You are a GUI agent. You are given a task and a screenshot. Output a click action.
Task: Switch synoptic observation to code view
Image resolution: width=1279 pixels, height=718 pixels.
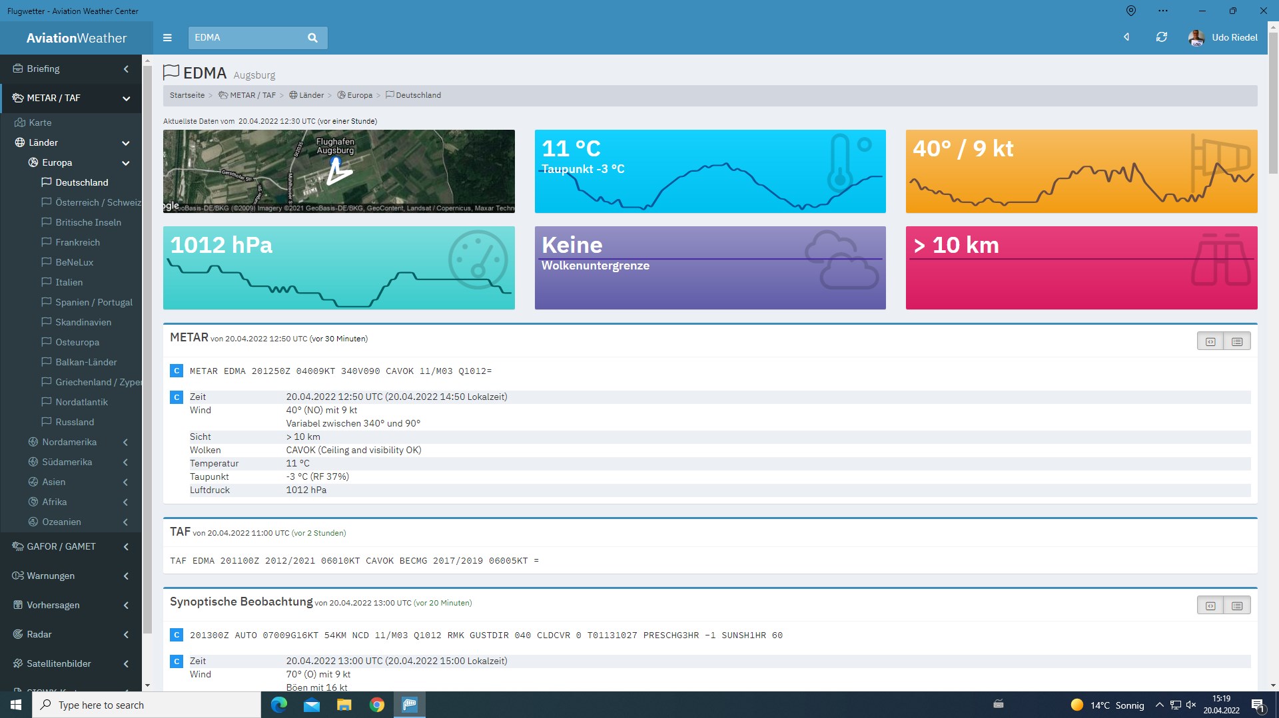tap(1210, 606)
